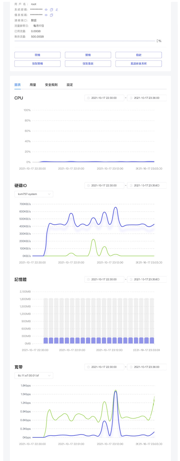Click the clock icon in 記憶體 start time field

coord(88,279)
